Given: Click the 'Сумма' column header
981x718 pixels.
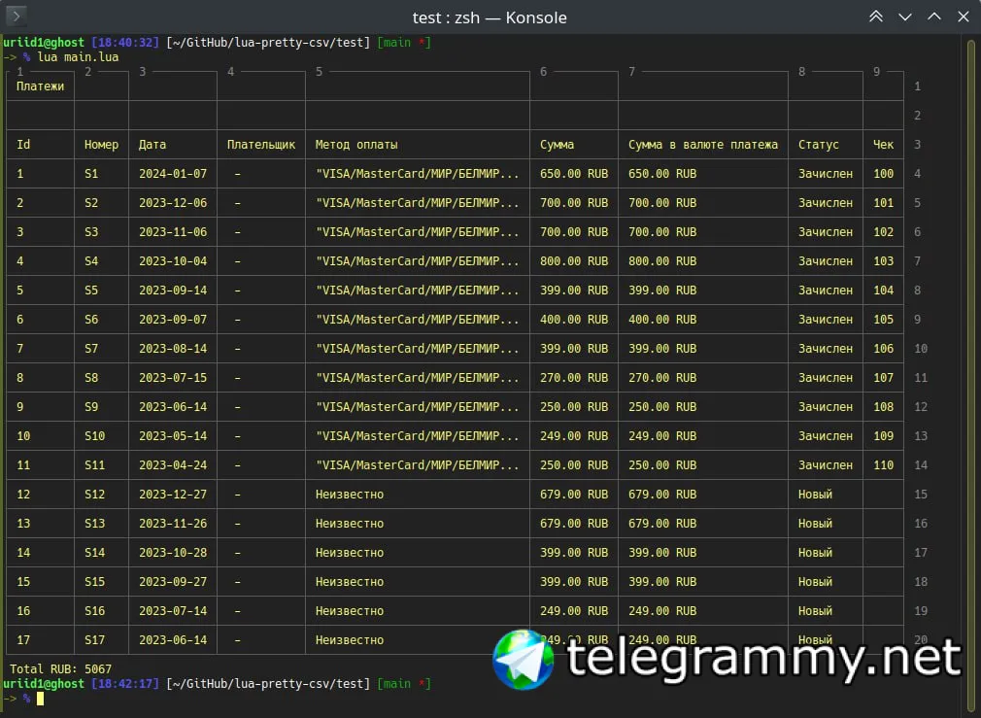Looking at the screenshot, I should click(557, 145).
